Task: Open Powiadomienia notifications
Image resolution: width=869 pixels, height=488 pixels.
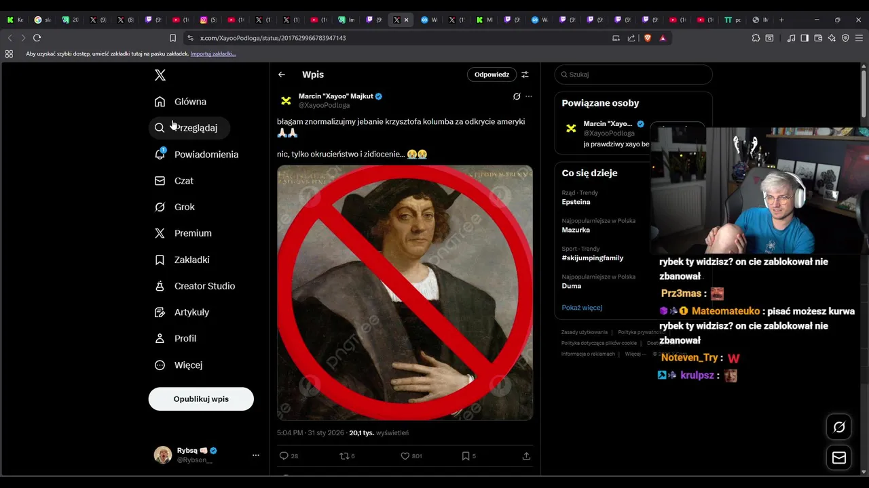Action: (197, 155)
